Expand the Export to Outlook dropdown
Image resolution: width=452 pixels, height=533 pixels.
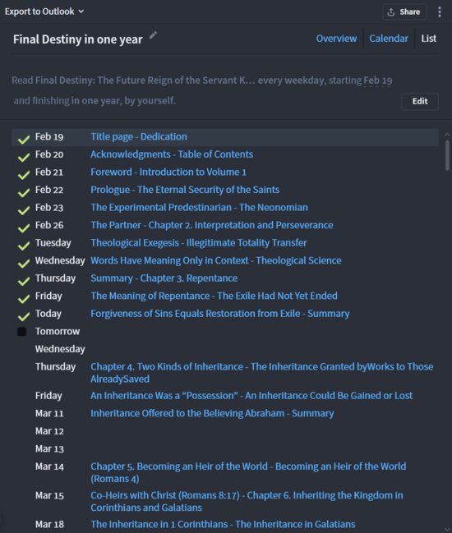coord(44,11)
